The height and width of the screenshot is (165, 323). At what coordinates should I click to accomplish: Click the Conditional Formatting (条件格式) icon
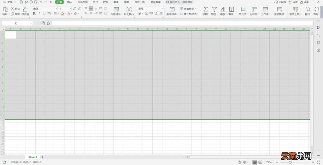172,9
